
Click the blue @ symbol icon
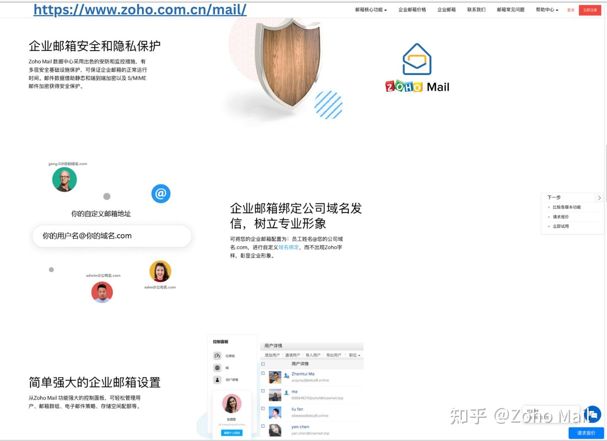161,194
